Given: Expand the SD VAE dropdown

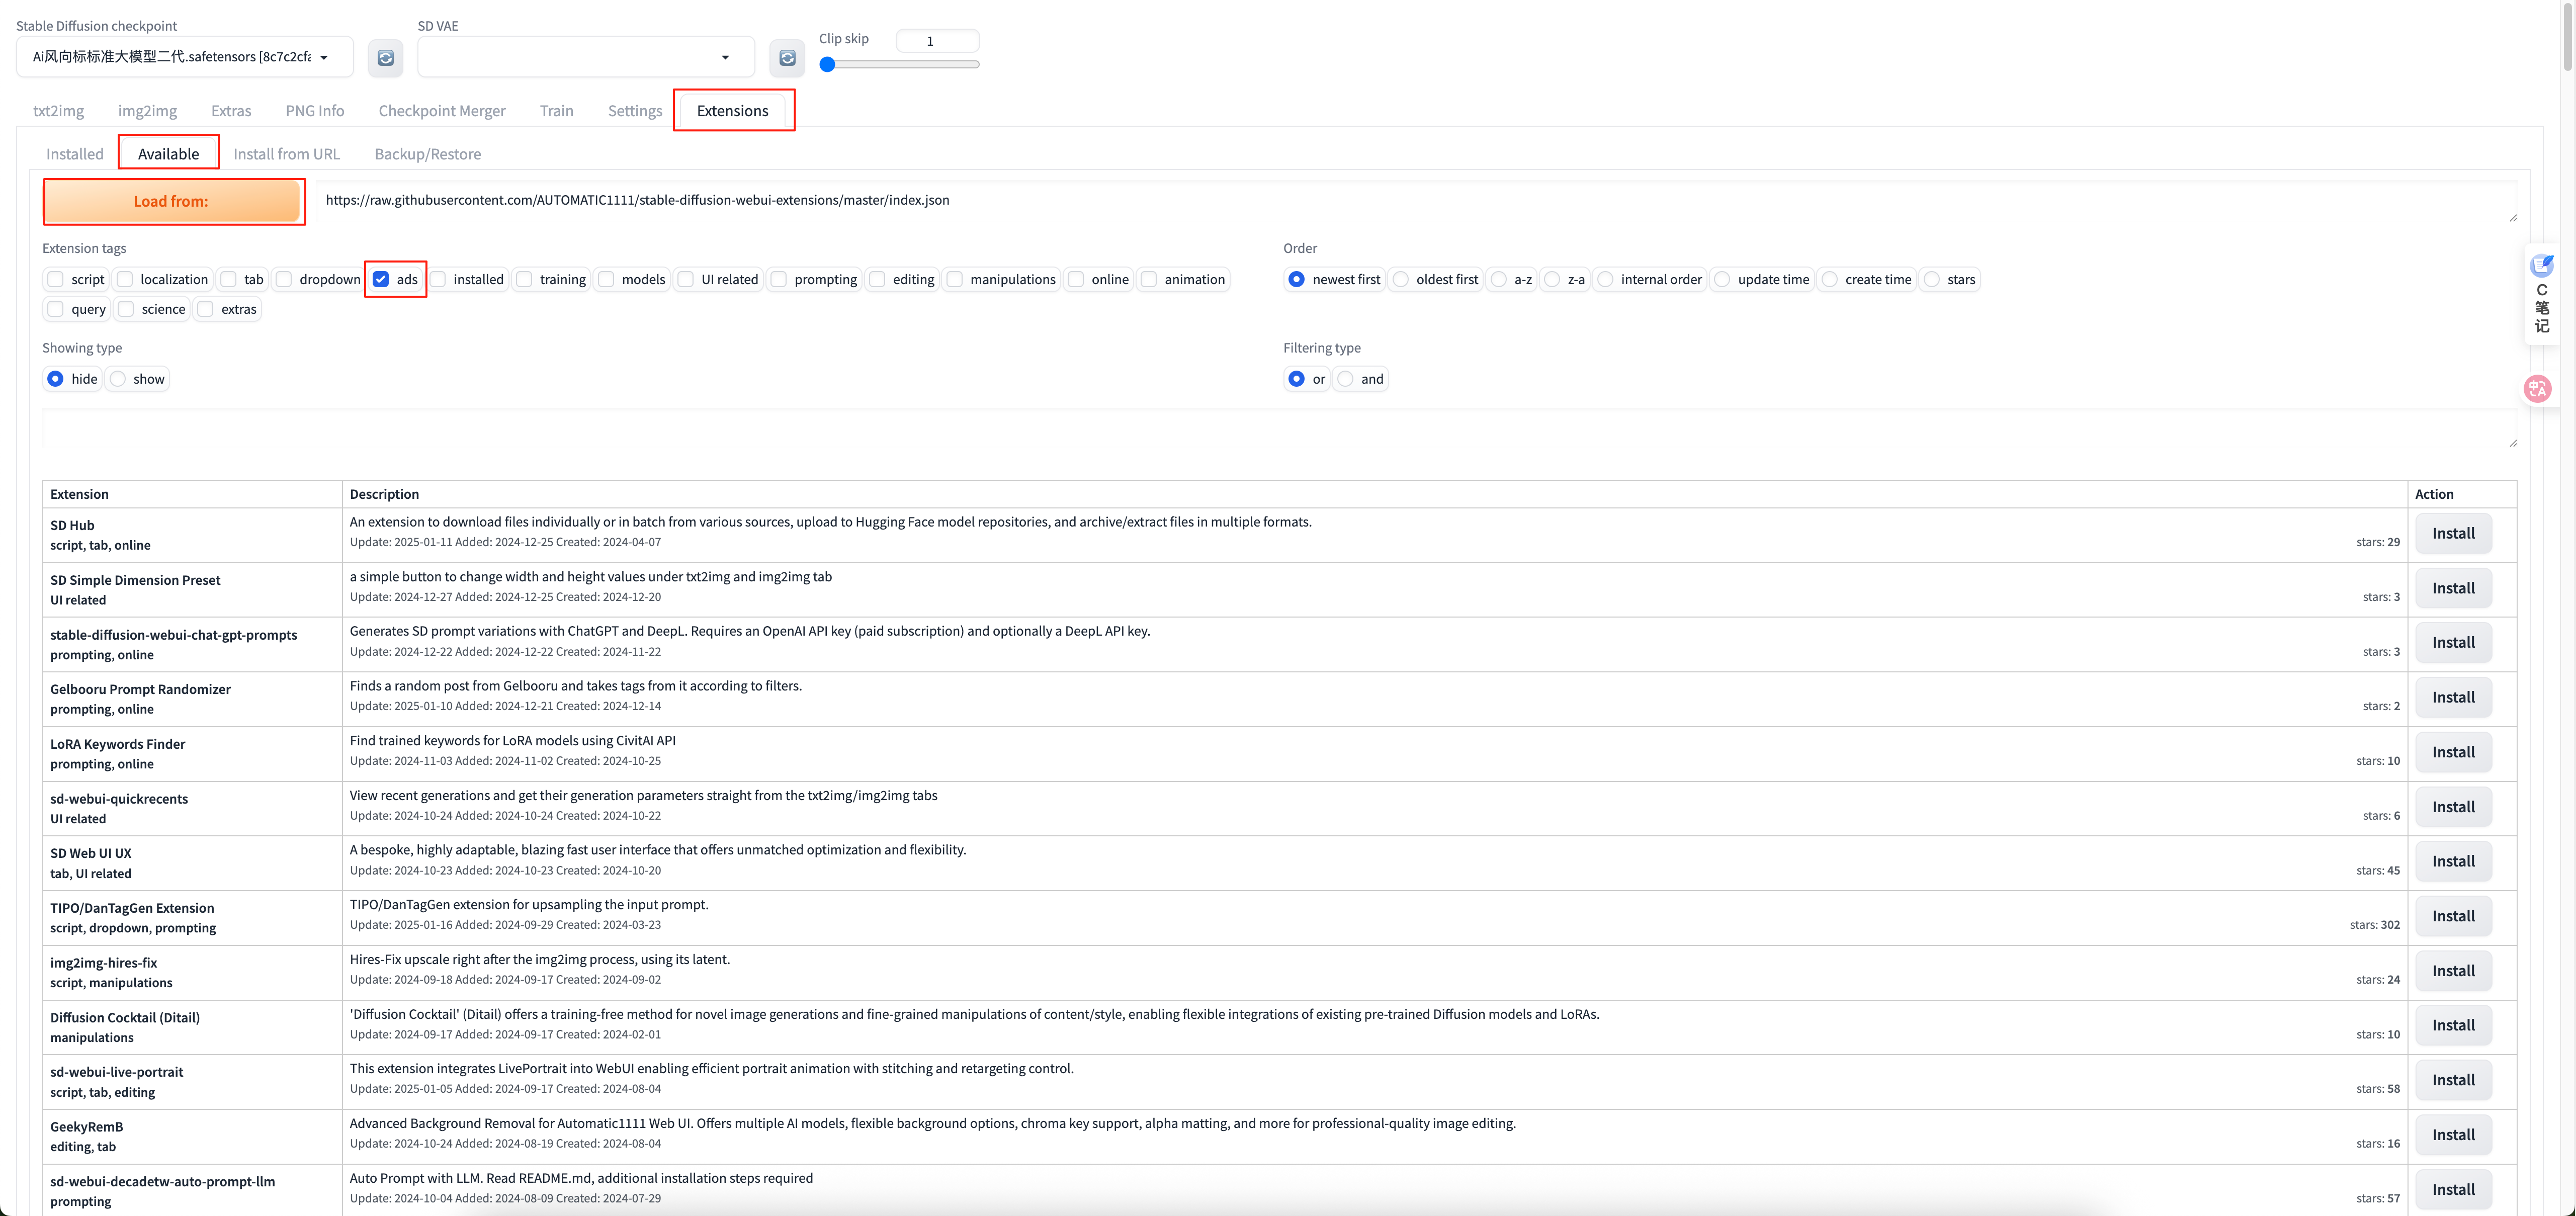Looking at the screenshot, I should pos(586,57).
